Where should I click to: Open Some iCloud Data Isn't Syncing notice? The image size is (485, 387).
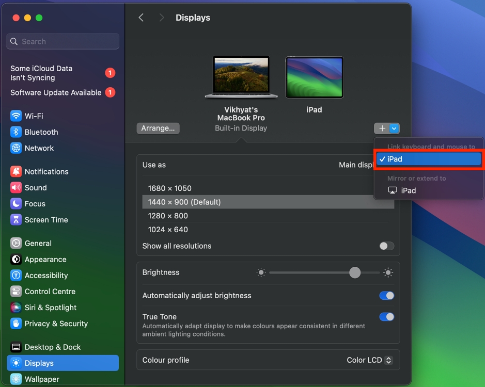click(x=63, y=73)
